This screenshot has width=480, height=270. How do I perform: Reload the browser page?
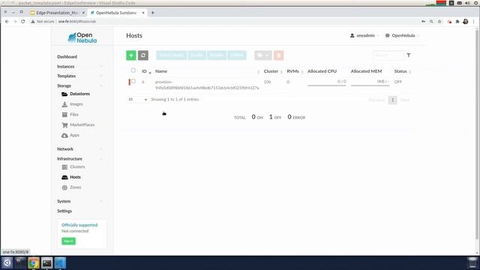(23, 22)
